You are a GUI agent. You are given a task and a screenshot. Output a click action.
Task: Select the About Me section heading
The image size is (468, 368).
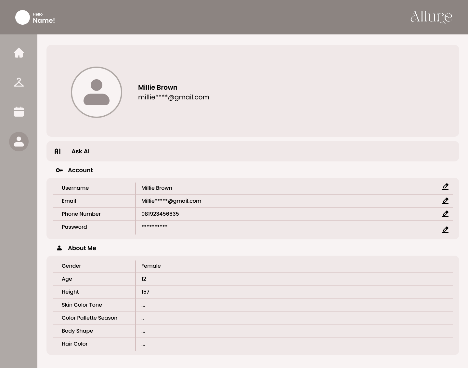pyautogui.click(x=82, y=248)
